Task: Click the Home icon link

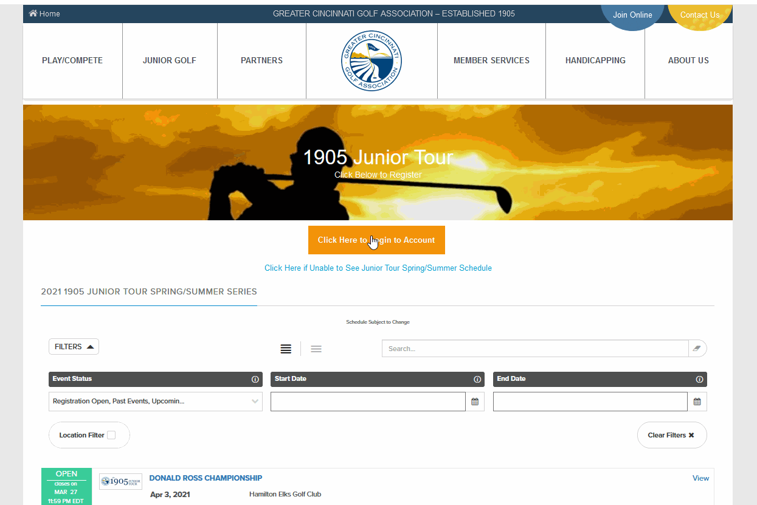Action: point(44,13)
